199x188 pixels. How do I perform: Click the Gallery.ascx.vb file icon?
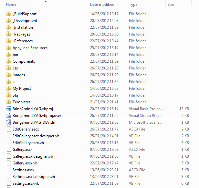click(x=9, y=163)
